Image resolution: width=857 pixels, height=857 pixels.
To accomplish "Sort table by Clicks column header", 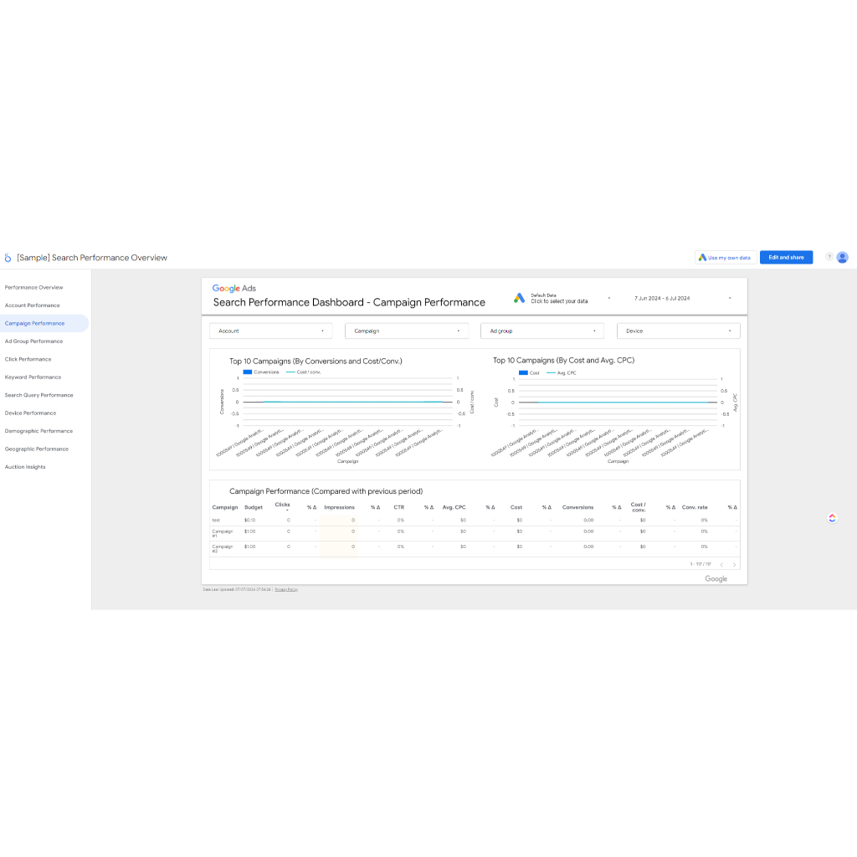I will [282, 505].
